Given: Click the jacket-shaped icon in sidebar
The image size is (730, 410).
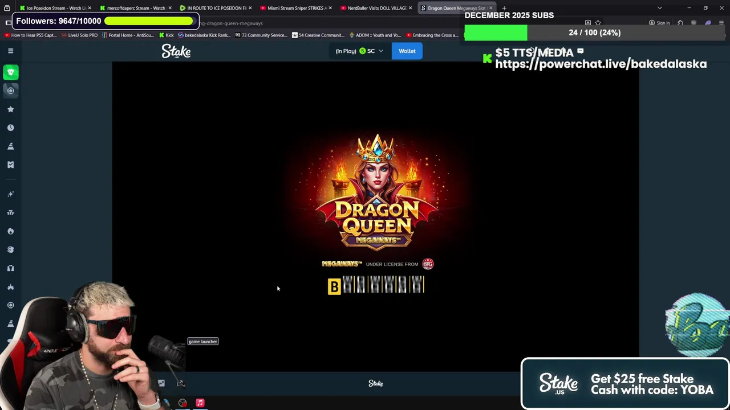Looking at the screenshot, I should pyautogui.click(x=10, y=268).
